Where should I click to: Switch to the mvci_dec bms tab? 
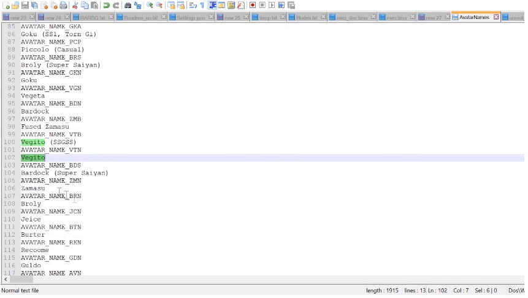[x=351, y=18]
